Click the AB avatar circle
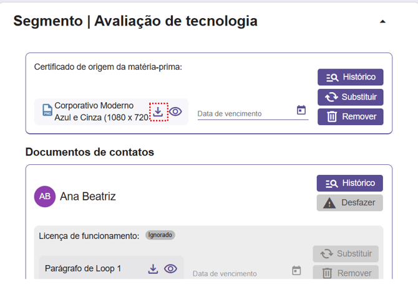The width and height of the screenshot is (418, 290). pos(45,196)
